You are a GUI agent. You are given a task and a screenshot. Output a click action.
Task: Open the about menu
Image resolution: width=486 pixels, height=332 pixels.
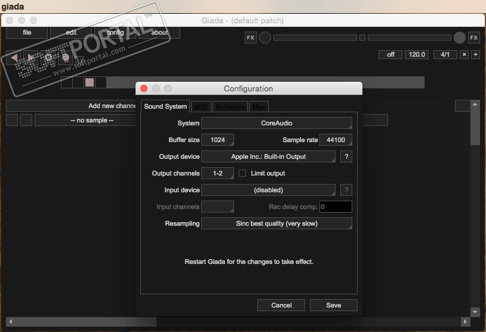(159, 33)
